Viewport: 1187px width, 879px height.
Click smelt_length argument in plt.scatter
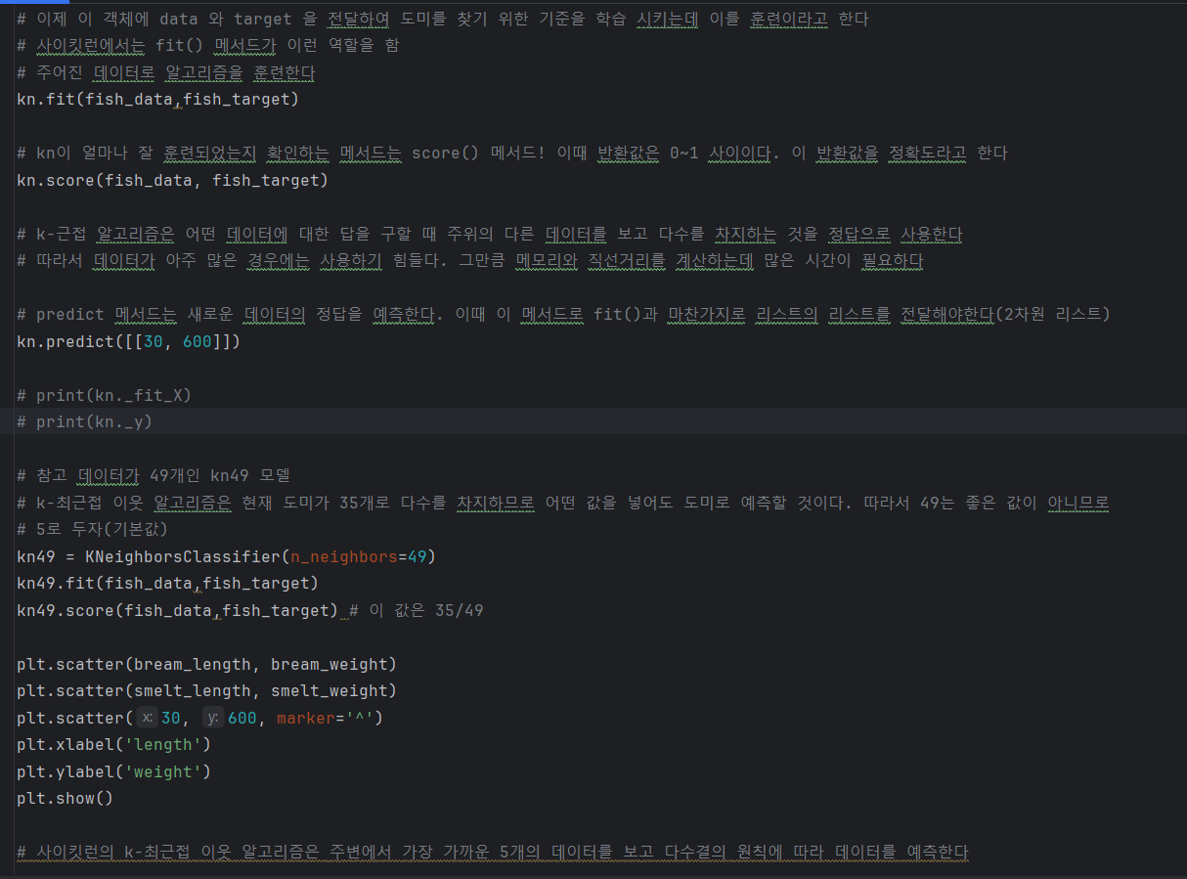(x=192, y=690)
